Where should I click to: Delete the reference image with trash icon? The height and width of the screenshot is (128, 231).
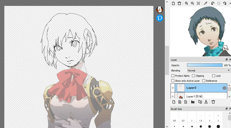[x=179, y=3]
